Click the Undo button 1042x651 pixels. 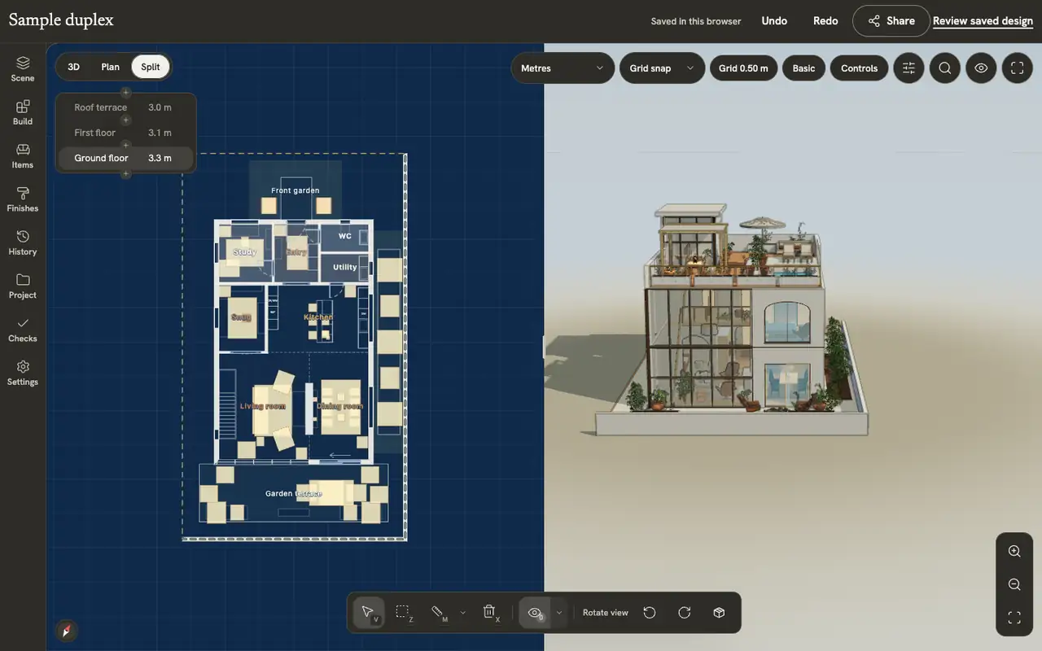(774, 21)
